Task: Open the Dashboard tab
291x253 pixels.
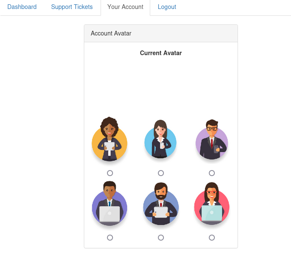Action: pos(22,7)
